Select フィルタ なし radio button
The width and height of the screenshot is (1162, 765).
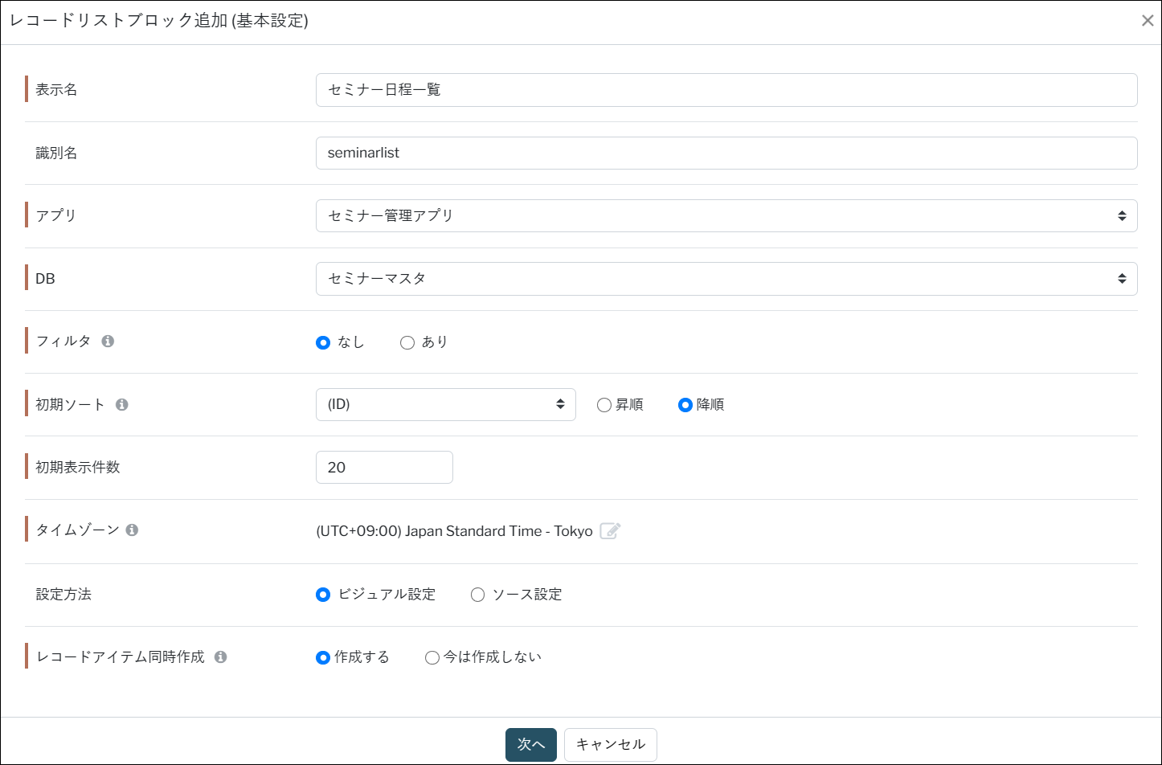tap(323, 343)
